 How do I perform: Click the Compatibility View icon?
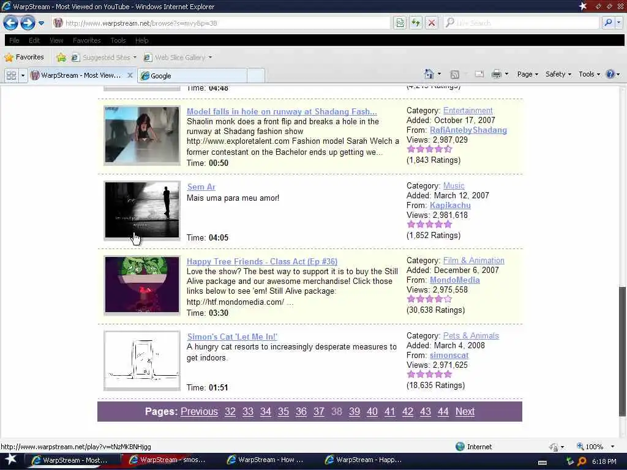click(x=399, y=23)
